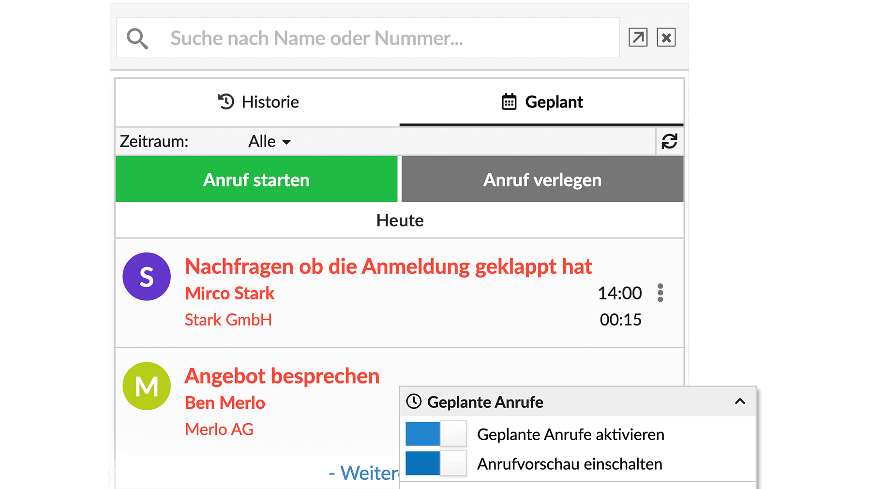Click the refresh icon next to Zeitraum

pyautogui.click(x=669, y=141)
